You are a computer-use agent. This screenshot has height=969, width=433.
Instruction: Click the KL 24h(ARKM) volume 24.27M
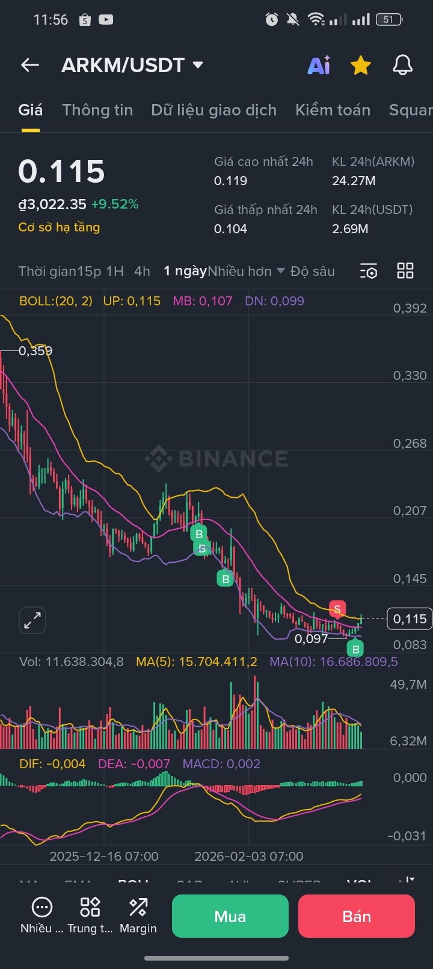click(354, 181)
